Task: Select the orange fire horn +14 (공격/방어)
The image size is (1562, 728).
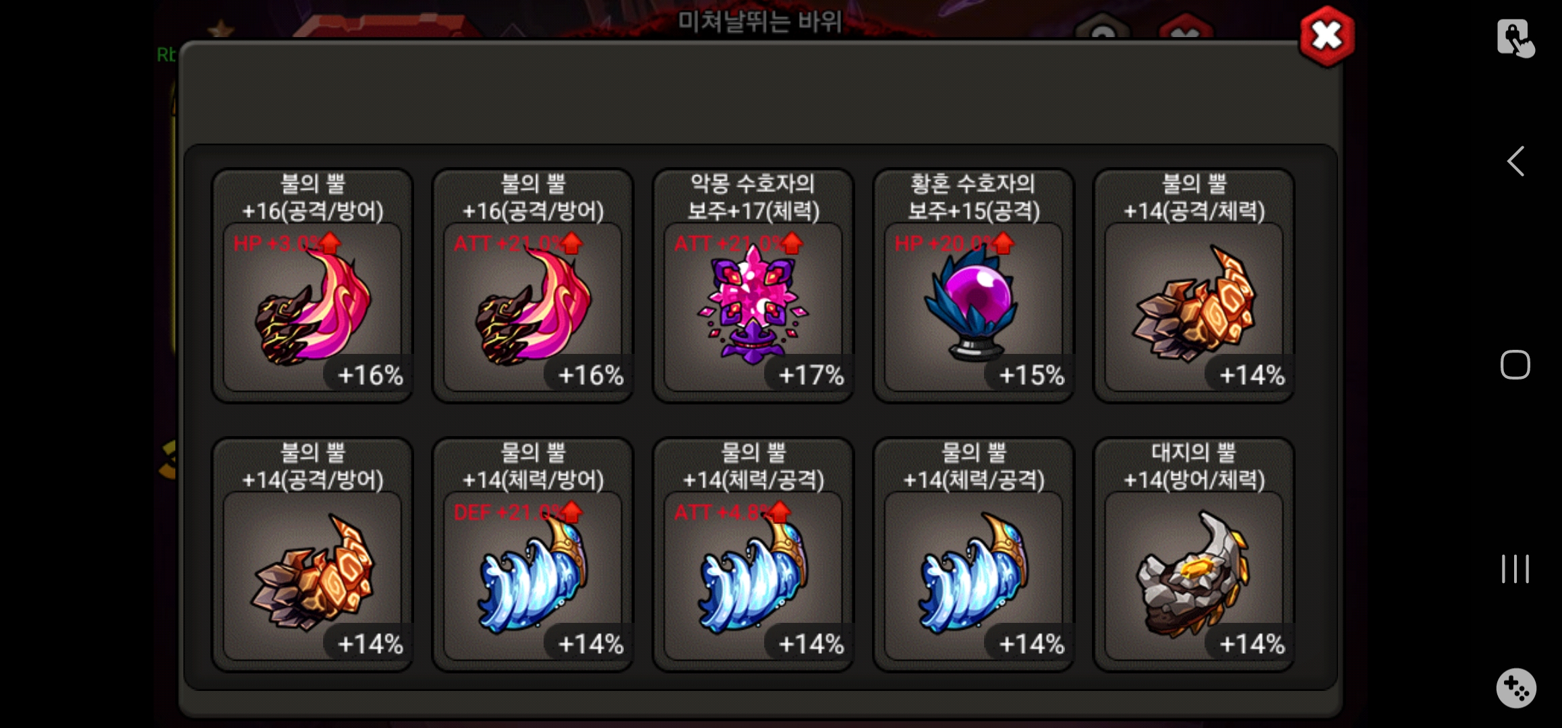Action: pos(312,555)
